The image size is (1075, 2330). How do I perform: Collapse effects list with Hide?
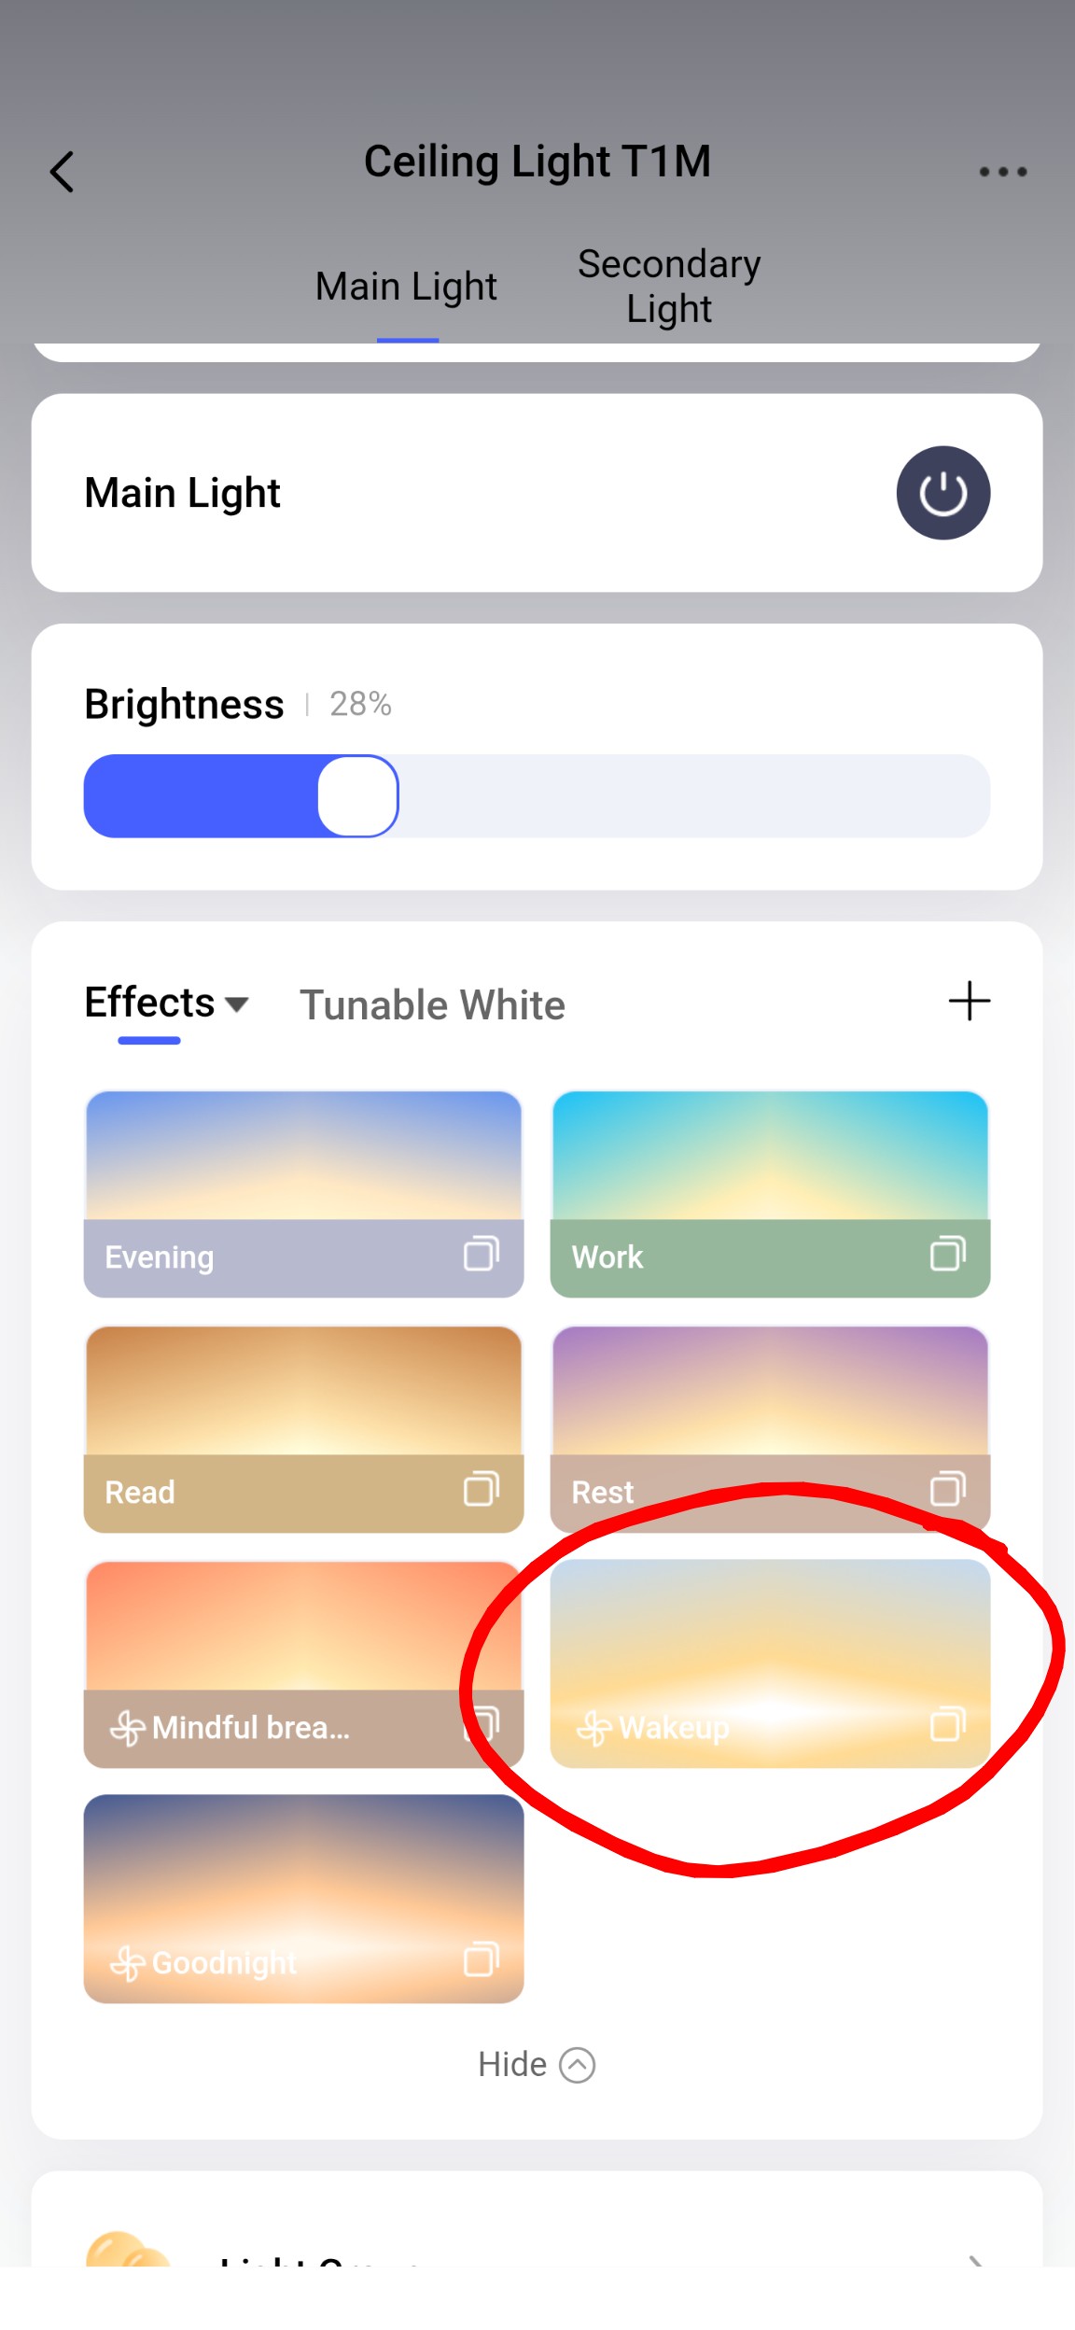(x=536, y=2065)
